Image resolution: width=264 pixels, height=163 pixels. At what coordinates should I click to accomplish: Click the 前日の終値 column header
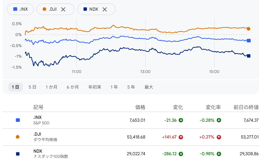[246, 107]
